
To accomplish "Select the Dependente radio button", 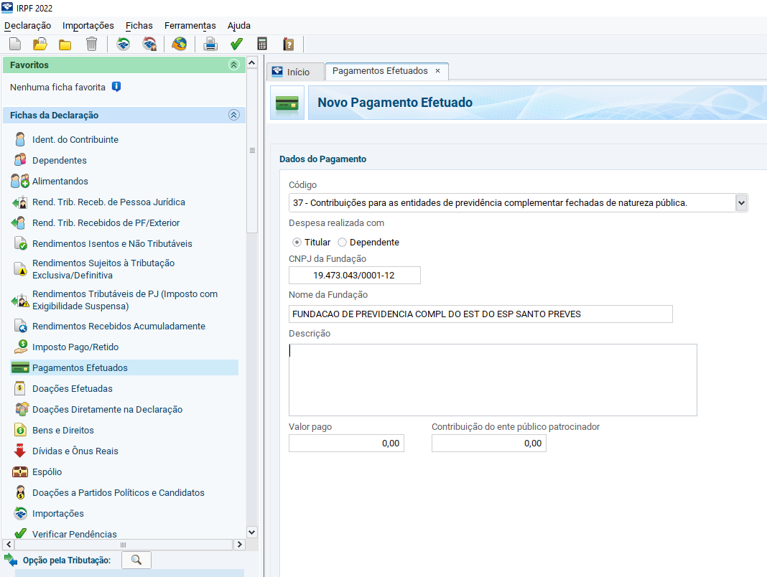I will pos(342,243).
